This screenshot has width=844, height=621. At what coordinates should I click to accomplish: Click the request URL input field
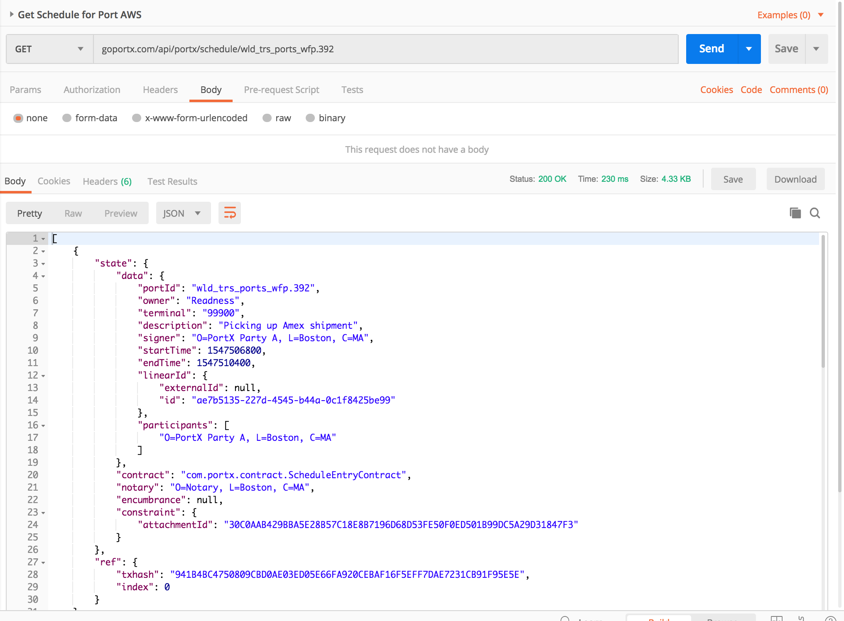pos(385,49)
